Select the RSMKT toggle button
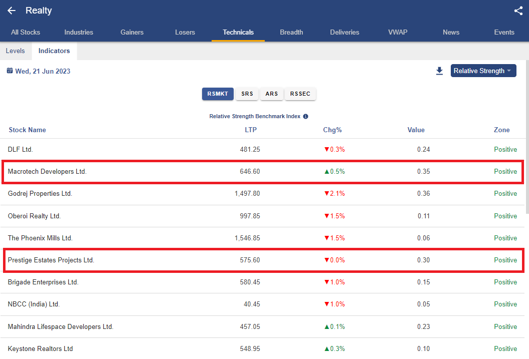 pos(218,94)
